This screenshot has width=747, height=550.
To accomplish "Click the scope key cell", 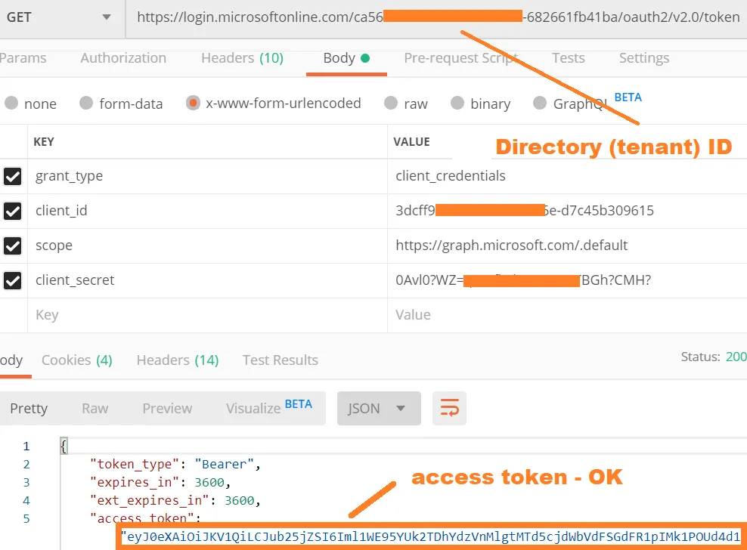I will pyautogui.click(x=208, y=246).
